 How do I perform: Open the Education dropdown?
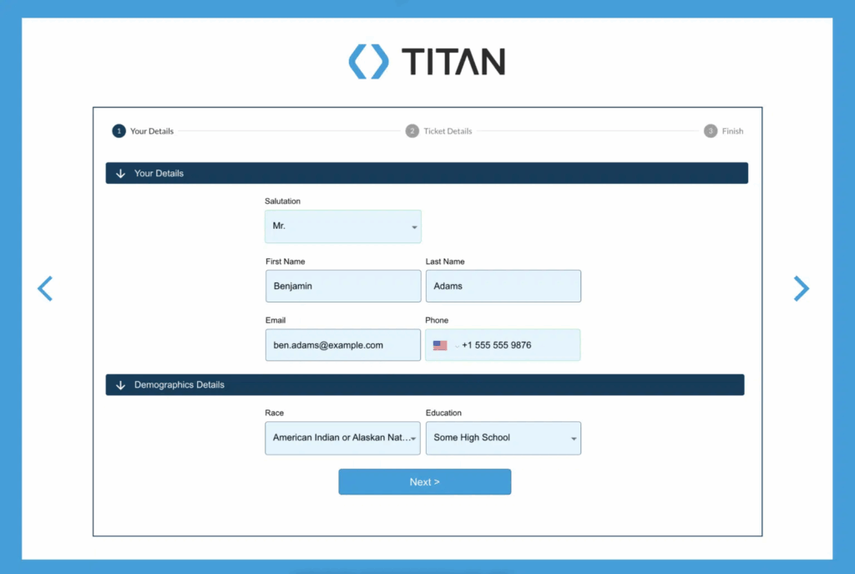pyautogui.click(x=503, y=438)
